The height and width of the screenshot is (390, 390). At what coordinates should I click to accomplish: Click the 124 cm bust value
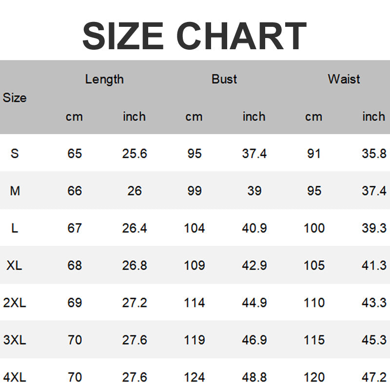[195, 377]
